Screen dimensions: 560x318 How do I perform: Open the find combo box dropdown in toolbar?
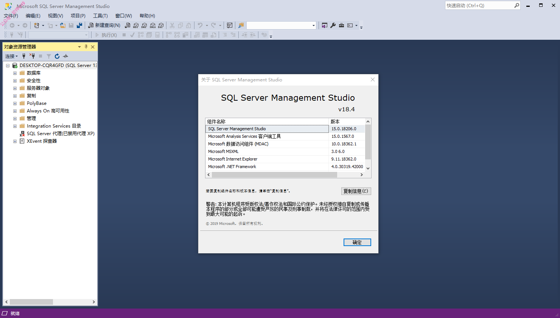pos(314,25)
